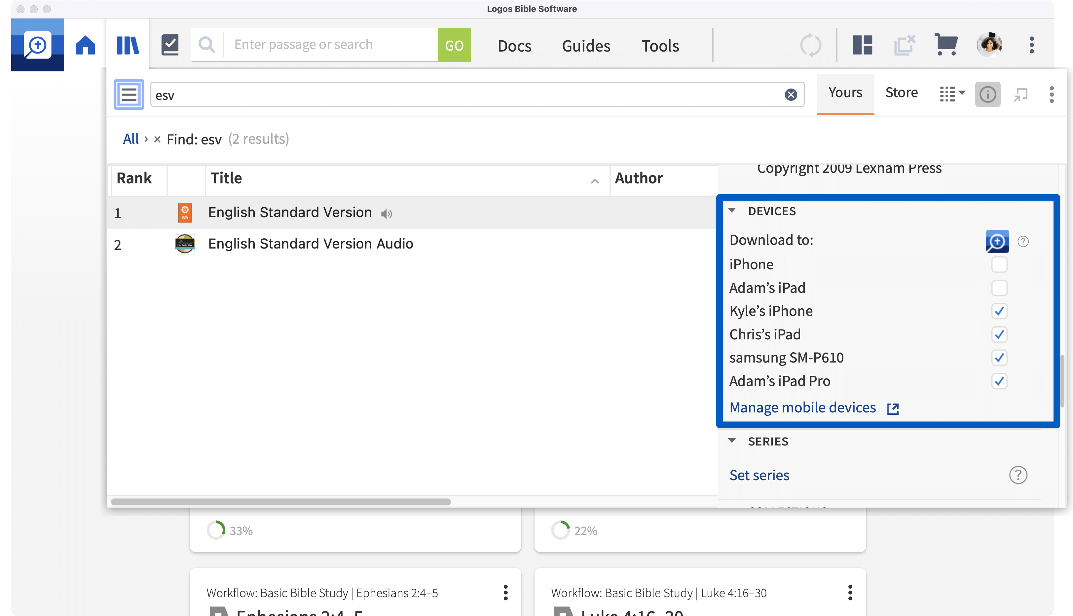
Task: Click the ESV Audio cover thumbnail
Action: pyautogui.click(x=185, y=244)
